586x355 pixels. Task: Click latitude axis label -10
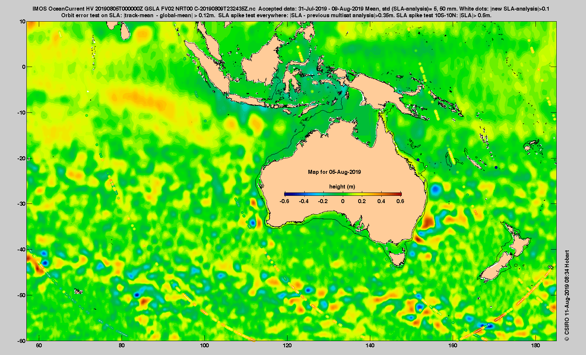pyautogui.click(x=21, y=113)
